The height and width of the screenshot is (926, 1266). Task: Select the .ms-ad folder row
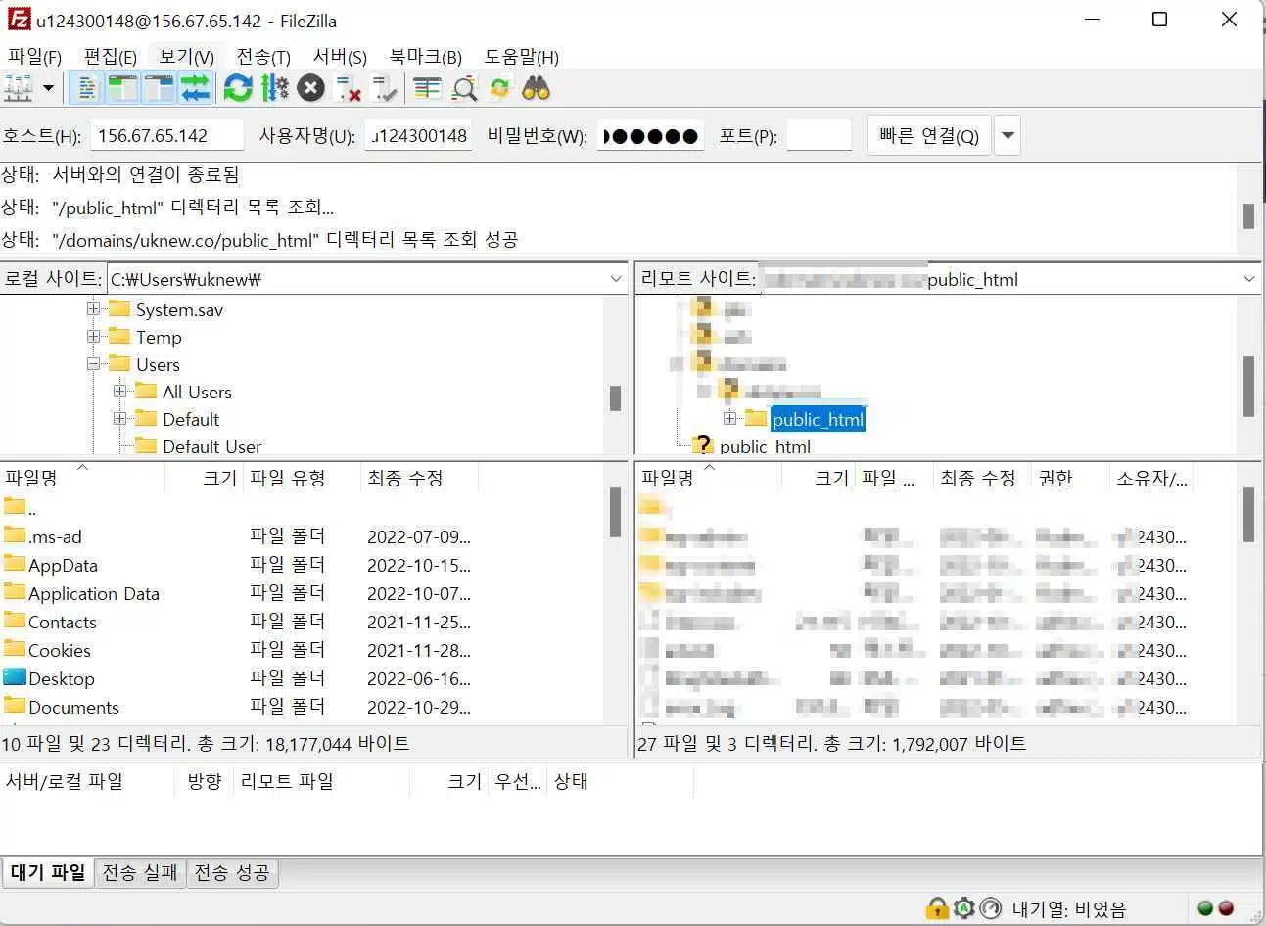tap(304, 536)
